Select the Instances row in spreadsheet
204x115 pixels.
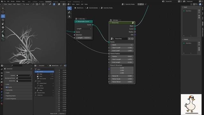(x=44, y=95)
